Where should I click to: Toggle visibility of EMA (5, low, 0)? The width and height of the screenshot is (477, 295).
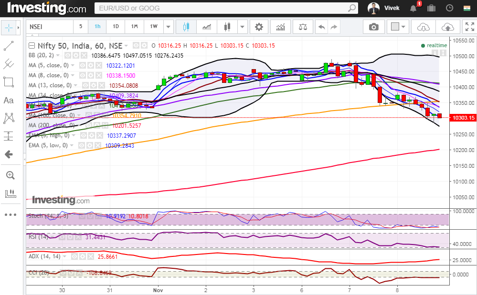pos(81,145)
